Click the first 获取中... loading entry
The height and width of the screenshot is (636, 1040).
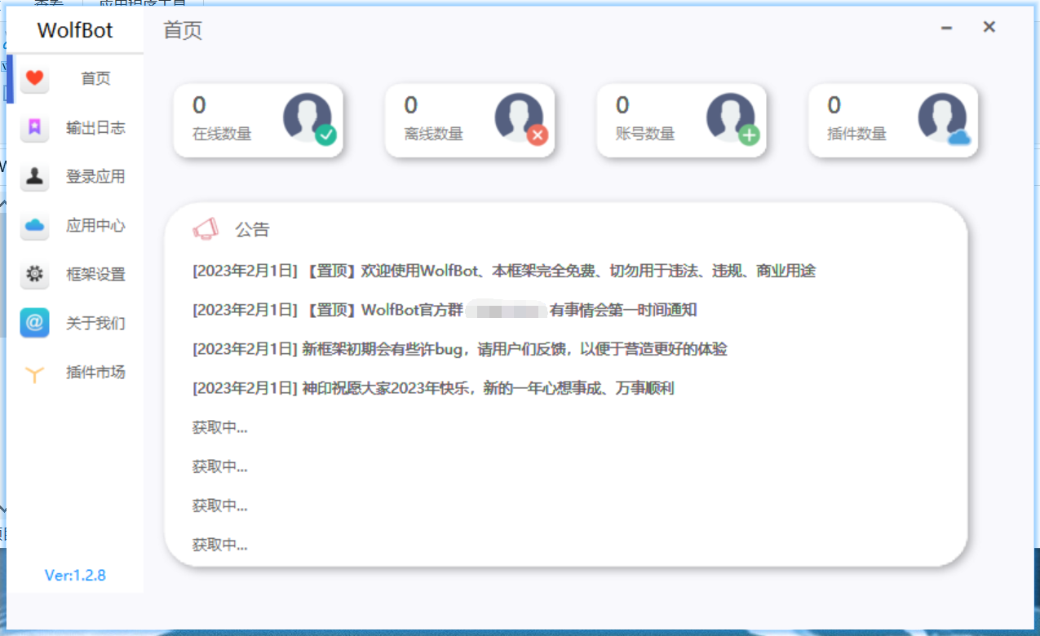(x=219, y=426)
